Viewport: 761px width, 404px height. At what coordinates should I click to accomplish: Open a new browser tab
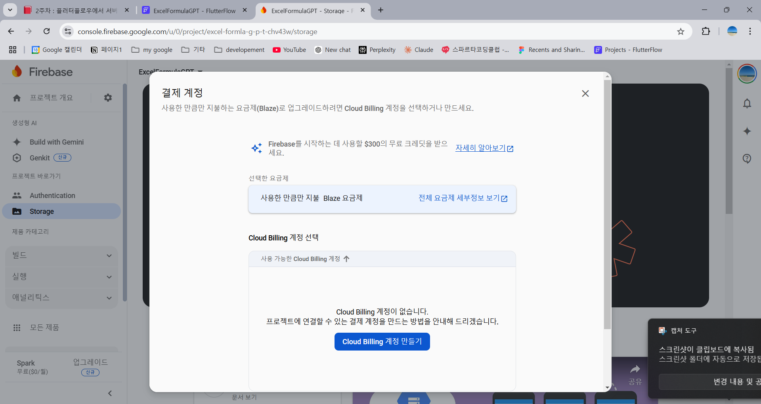(x=380, y=10)
